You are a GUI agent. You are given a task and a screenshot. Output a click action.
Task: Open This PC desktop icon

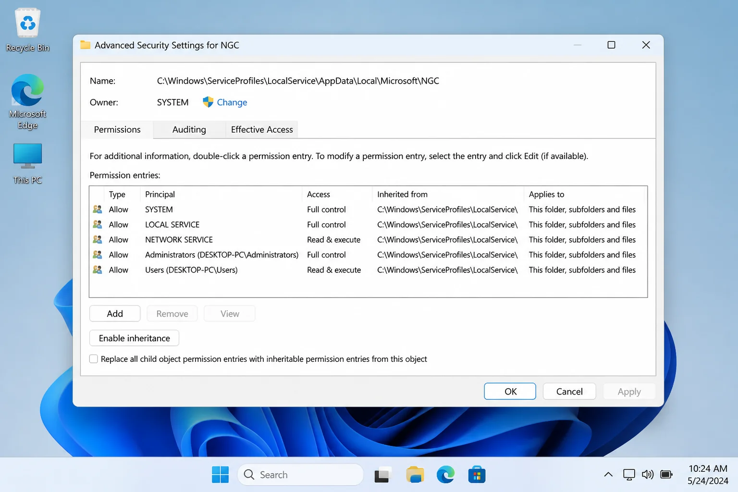pyautogui.click(x=27, y=163)
